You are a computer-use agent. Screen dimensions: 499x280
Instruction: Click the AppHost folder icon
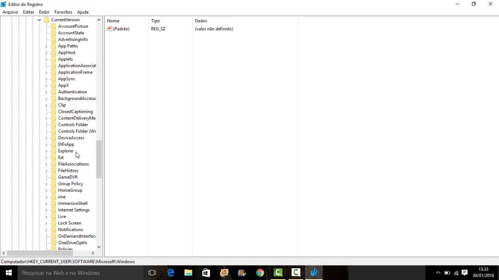pos(53,52)
